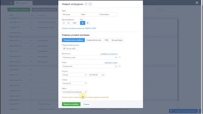Select female gender Ж
This screenshot has height=114, width=203.
(88, 23)
